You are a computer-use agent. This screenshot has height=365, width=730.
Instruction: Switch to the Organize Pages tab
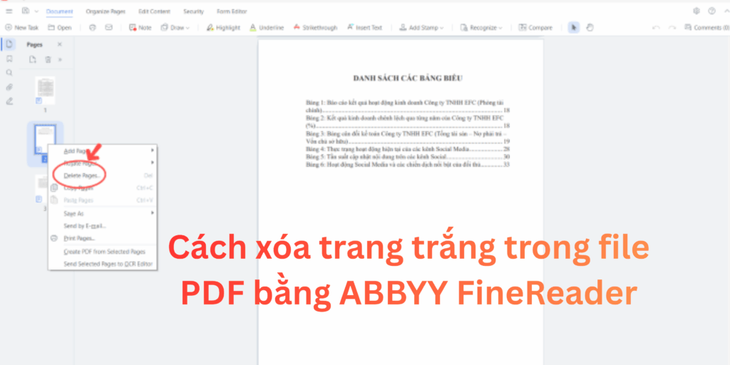(x=106, y=11)
